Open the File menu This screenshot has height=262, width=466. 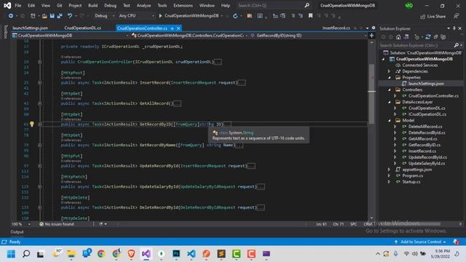tap(18, 5)
